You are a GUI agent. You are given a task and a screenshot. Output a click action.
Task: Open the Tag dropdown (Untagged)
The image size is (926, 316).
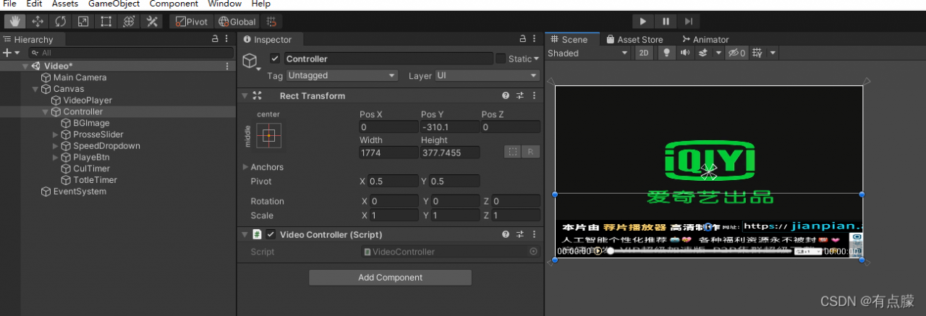[342, 76]
